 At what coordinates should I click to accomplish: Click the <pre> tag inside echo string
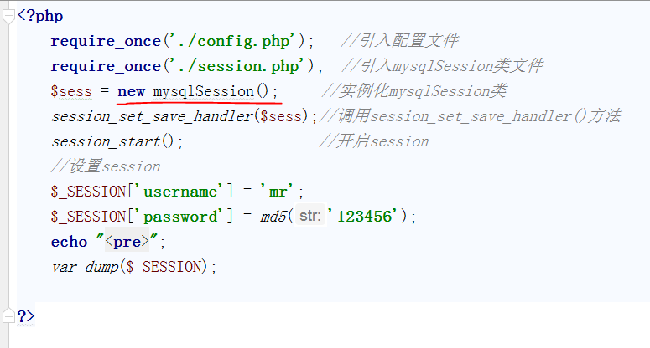tap(127, 242)
